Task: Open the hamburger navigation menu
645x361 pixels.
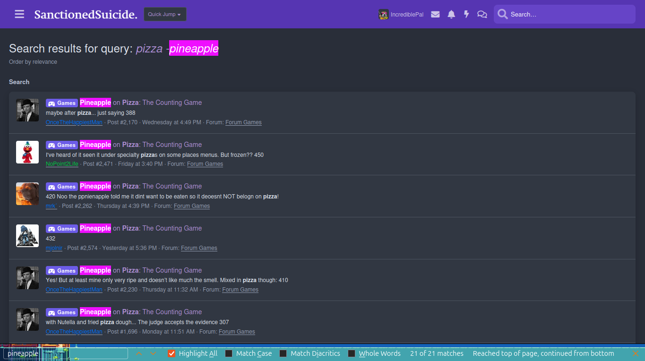Action: (19, 14)
